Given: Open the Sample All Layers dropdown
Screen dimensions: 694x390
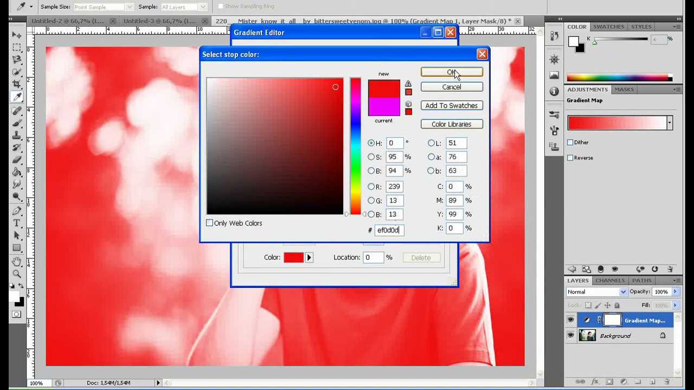Looking at the screenshot, I should coord(184,7).
